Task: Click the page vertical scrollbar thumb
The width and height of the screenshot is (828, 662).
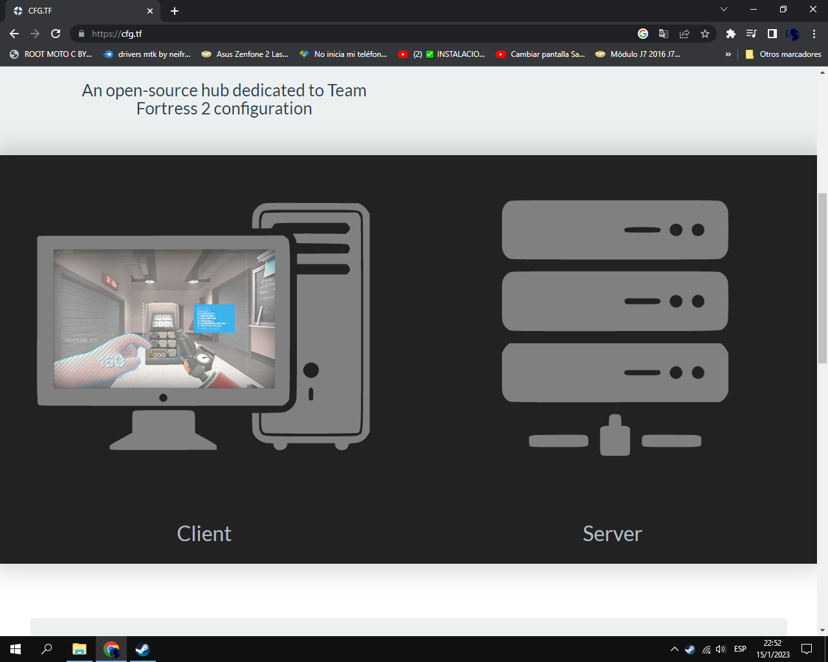Action: (823, 278)
